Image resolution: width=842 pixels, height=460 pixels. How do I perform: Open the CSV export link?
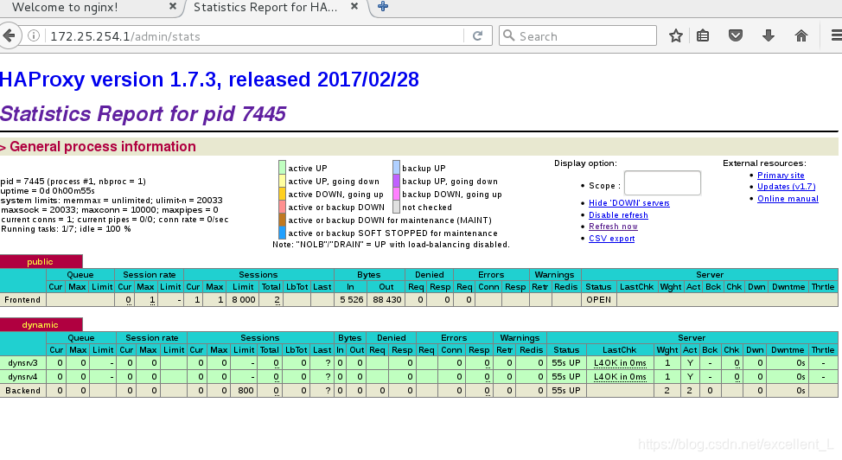(612, 239)
